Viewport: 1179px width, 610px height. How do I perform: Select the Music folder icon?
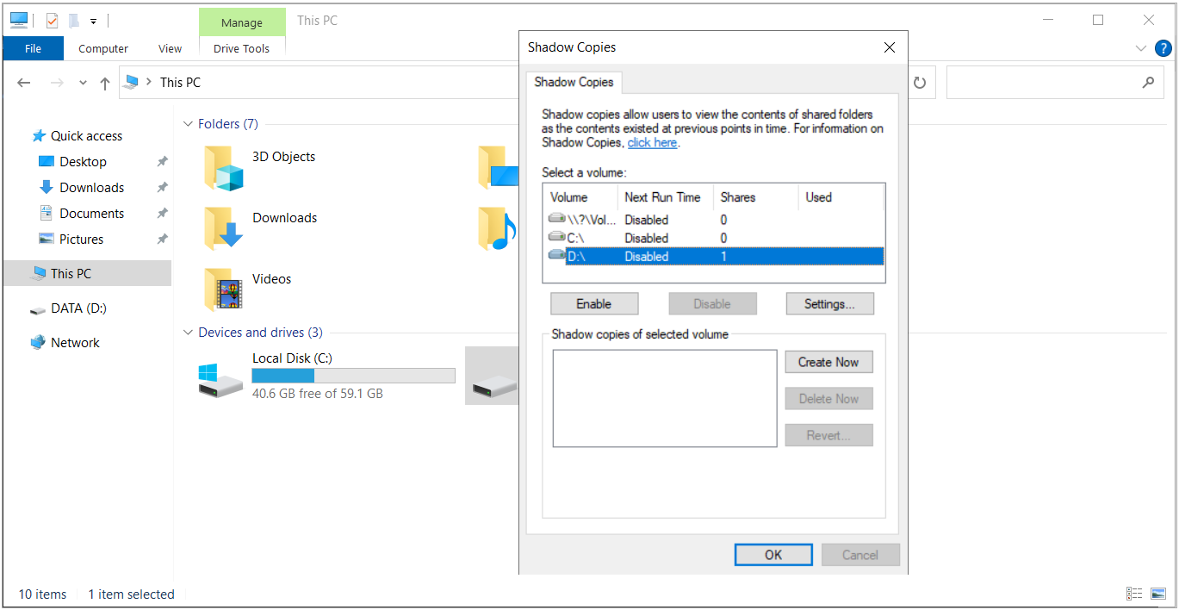[x=498, y=228]
